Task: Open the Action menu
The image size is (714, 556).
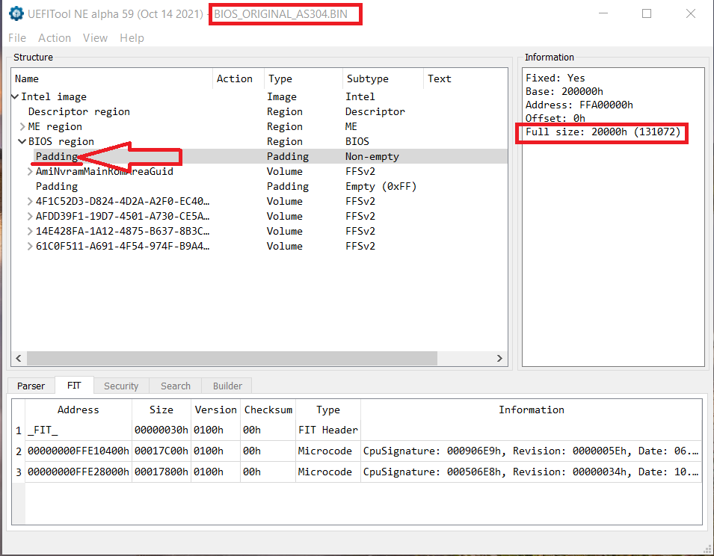Action: pos(55,38)
